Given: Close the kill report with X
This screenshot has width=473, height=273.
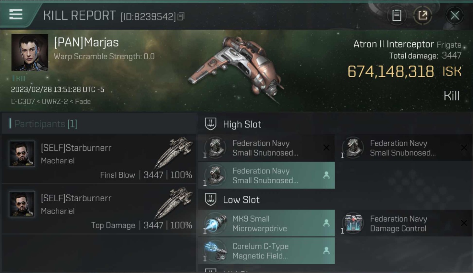Looking at the screenshot, I should (x=454, y=15).
